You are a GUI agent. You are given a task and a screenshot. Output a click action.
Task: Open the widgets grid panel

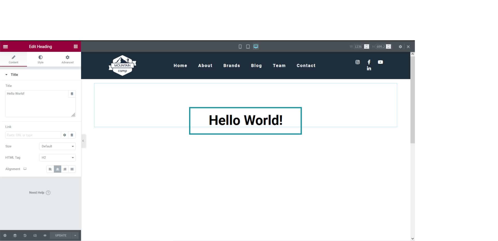click(x=75, y=47)
